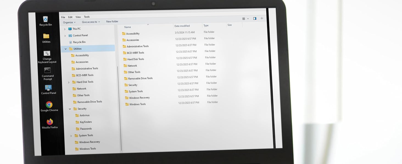Click the Network folder icon in file list
Image resolution: width=402 pixels, height=164 pixels.
click(x=125, y=66)
